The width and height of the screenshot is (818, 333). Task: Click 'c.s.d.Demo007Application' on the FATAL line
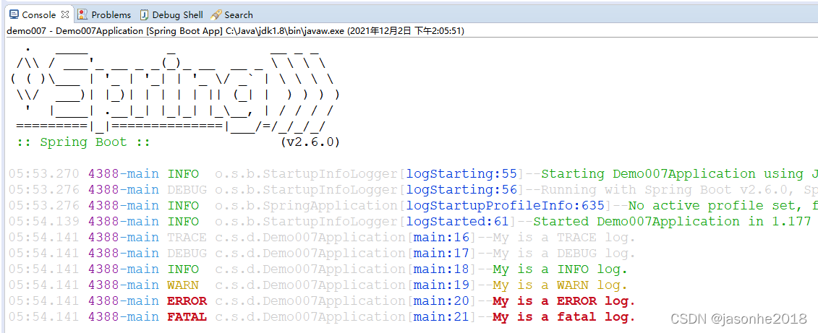point(310,317)
